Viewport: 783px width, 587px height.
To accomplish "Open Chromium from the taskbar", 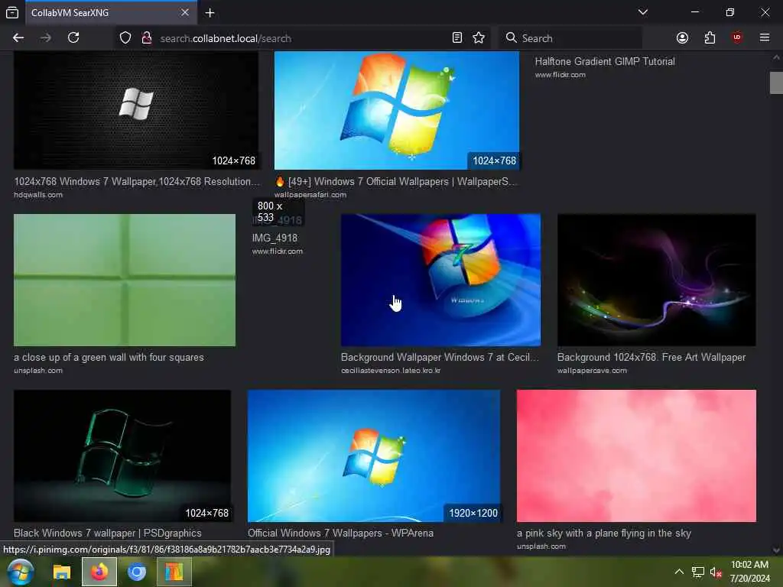I will 136,572.
